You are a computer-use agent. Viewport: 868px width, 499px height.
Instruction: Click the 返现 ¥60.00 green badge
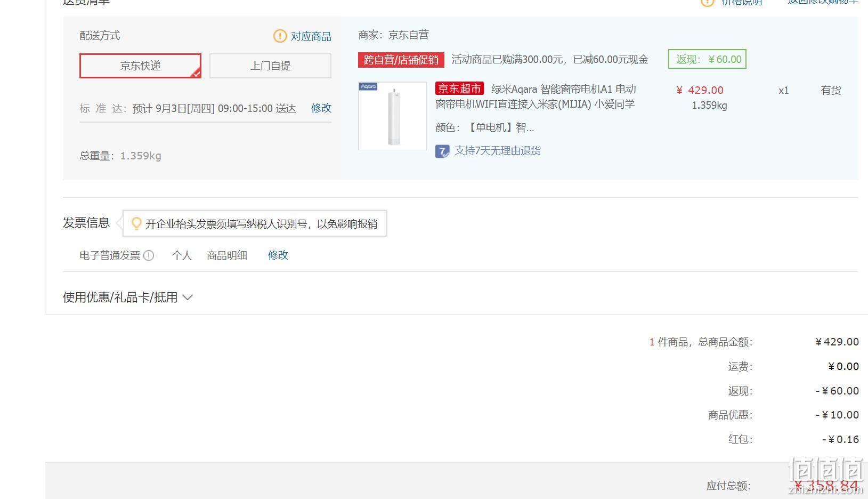click(x=707, y=59)
